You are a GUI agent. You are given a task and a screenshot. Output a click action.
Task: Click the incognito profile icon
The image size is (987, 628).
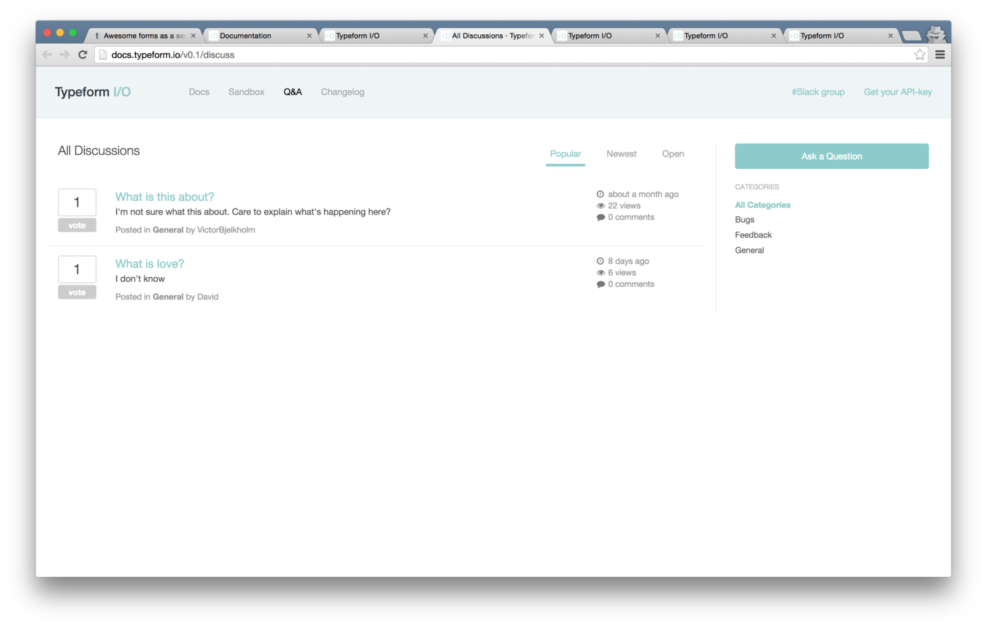935,33
